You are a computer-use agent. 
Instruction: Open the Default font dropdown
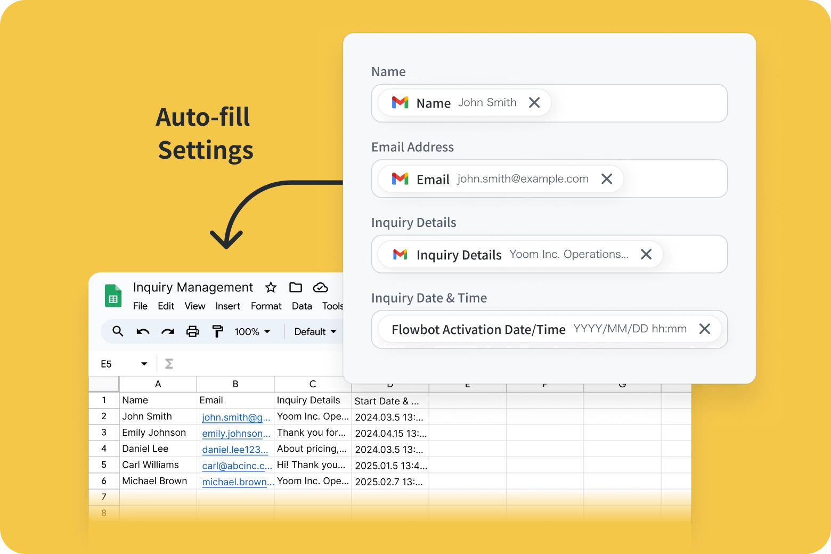point(315,332)
